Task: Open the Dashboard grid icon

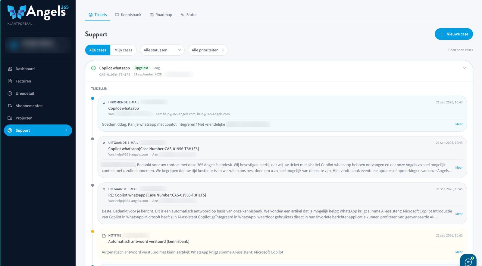Action: pos(10,69)
